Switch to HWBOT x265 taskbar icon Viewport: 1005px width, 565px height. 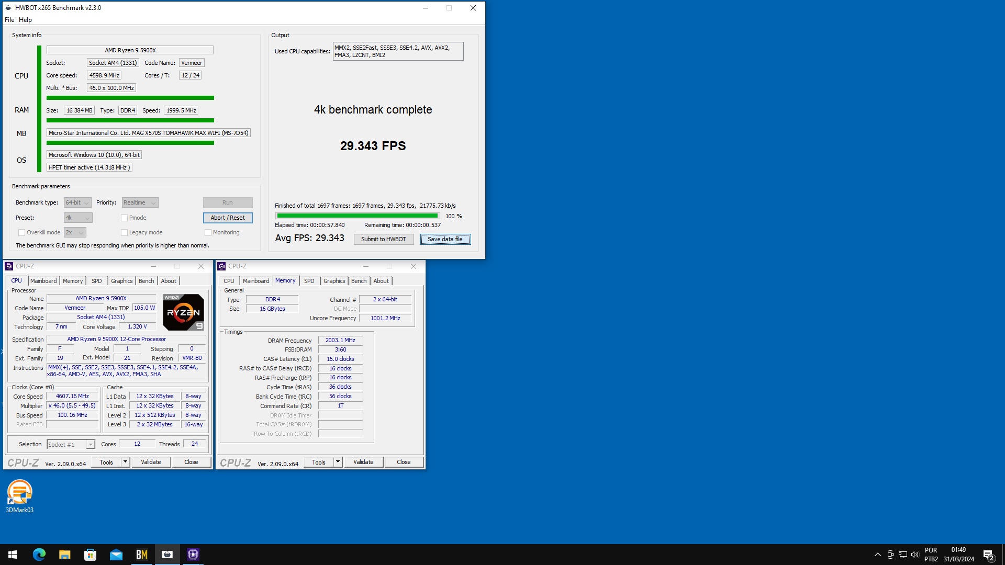click(x=167, y=555)
